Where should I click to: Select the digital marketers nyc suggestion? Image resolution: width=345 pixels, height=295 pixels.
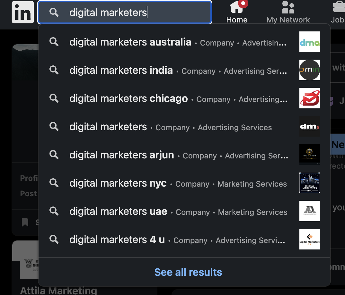(x=184, y=183)
